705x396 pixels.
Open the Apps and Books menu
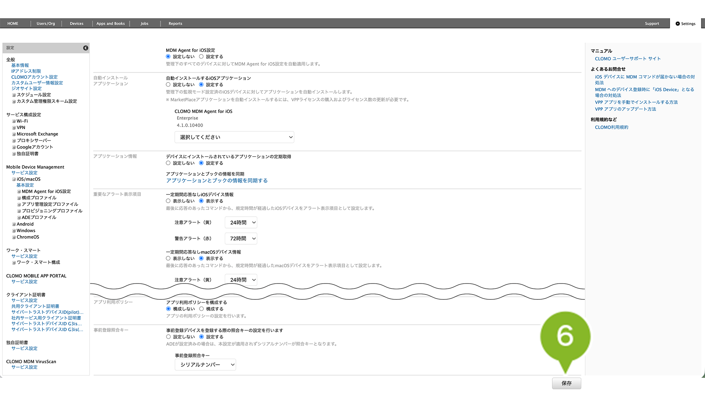point(111,24)
